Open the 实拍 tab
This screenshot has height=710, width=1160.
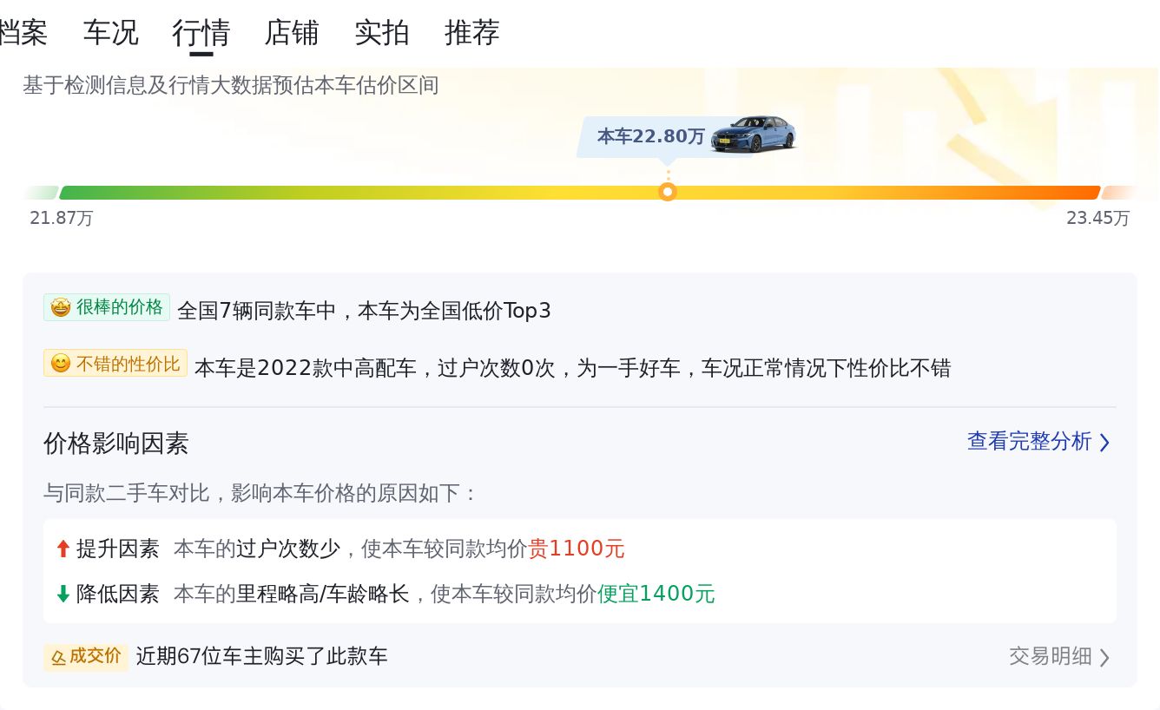[x=382, y=33]
